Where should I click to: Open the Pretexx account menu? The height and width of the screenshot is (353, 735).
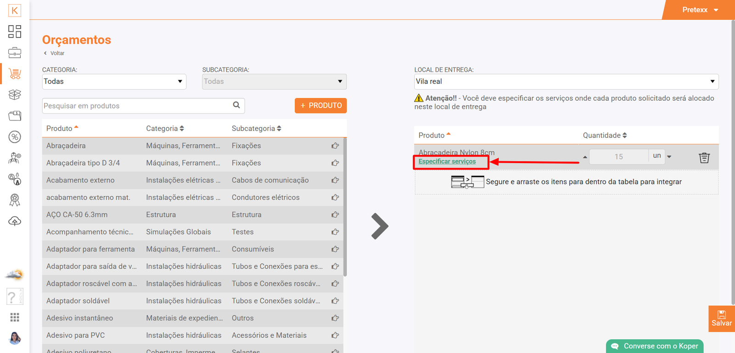(x=700, y=10)
